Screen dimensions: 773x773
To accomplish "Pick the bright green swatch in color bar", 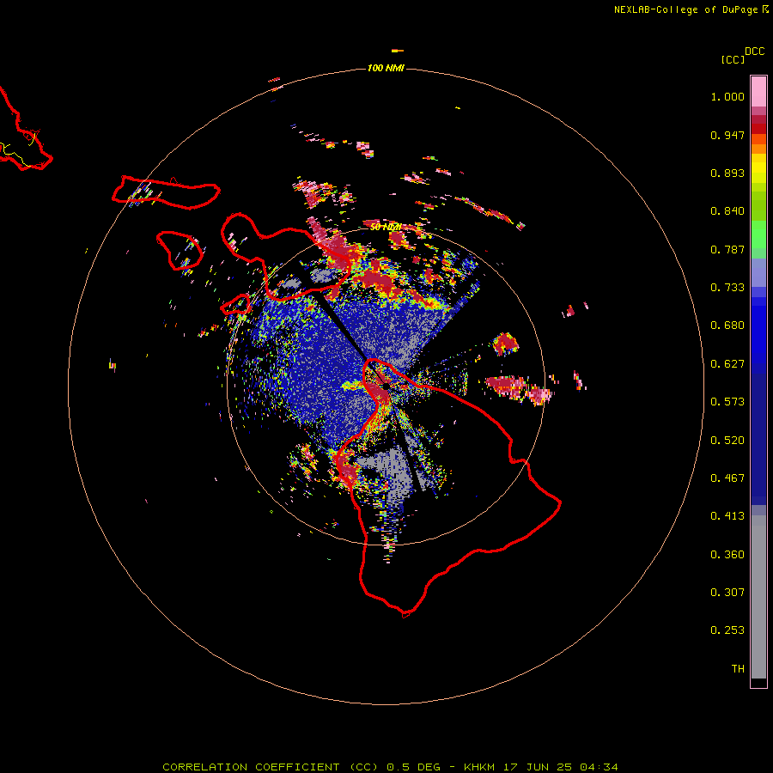I will (758, 234).
